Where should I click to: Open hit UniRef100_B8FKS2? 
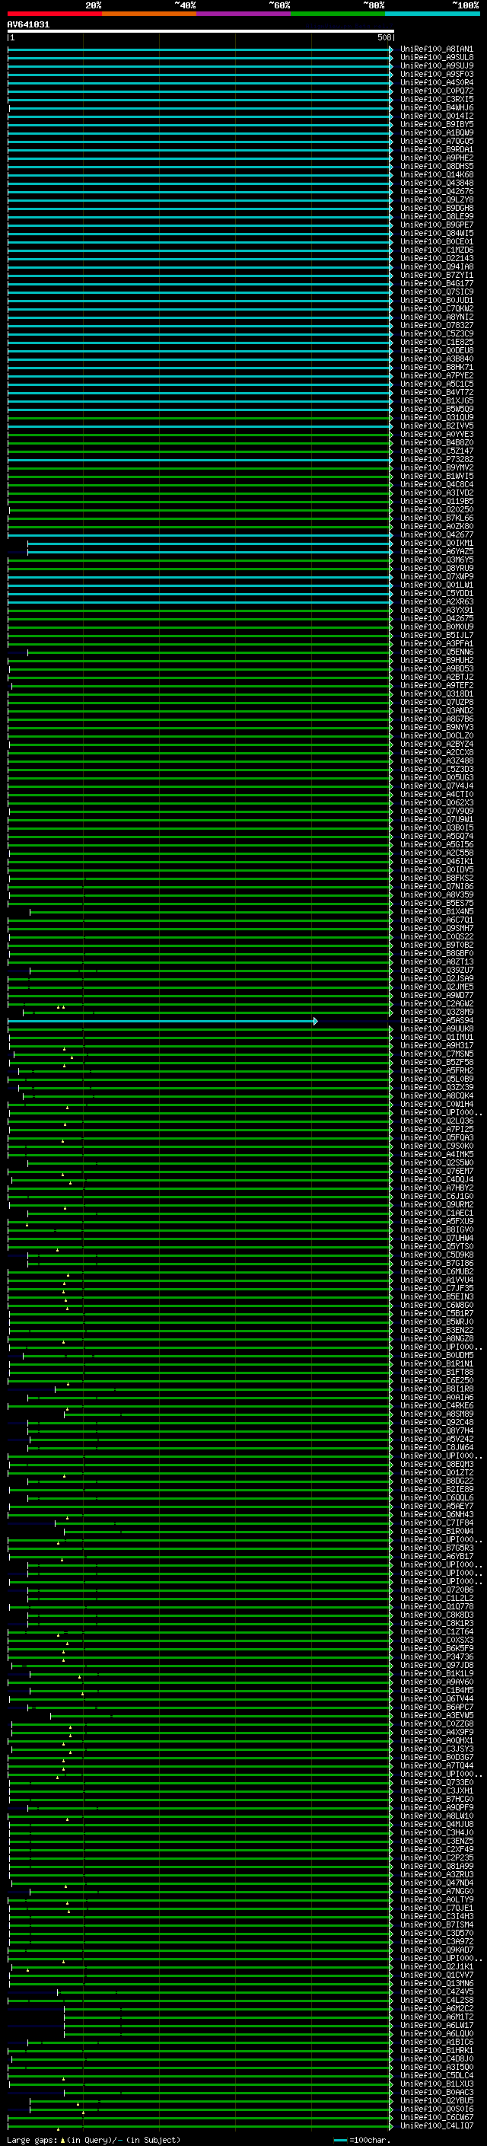(x=436, y=878)
